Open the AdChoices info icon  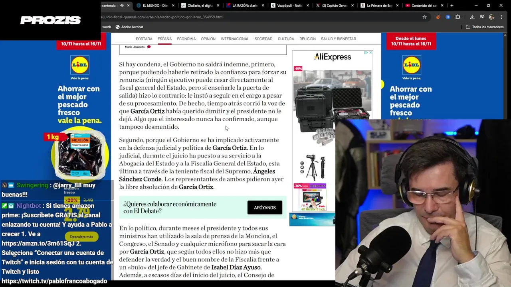coord(366,52)
